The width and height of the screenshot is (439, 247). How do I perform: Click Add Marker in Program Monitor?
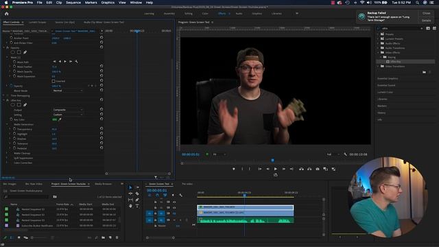click(x=233, y=169)
